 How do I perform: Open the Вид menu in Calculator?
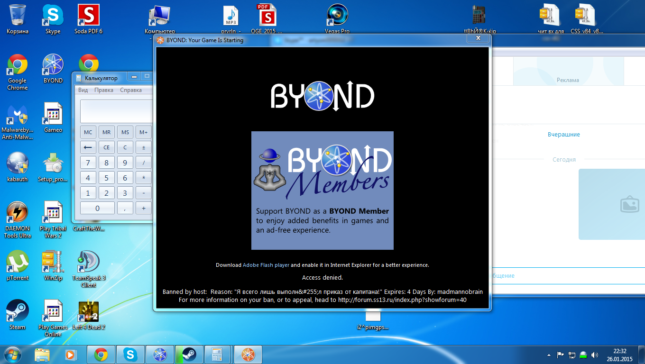click(83, 90)
